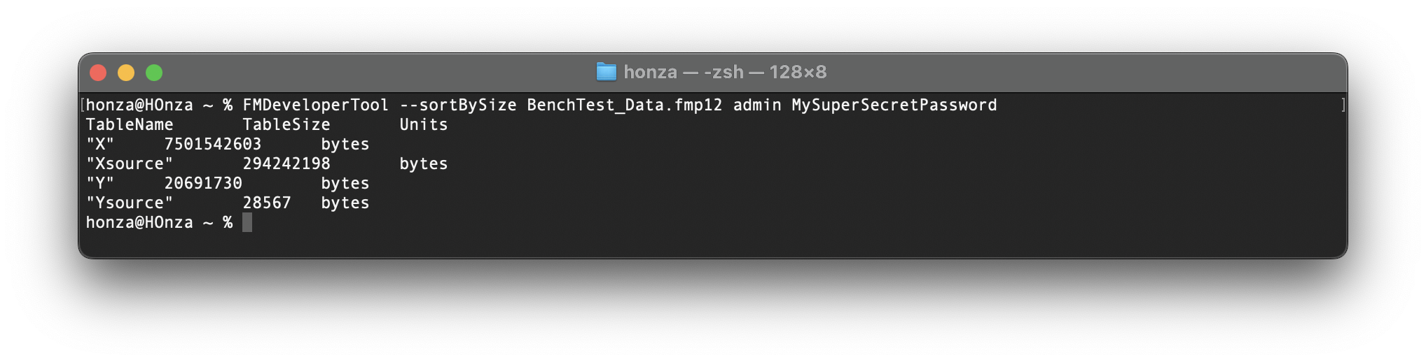Click the FMDeveloperTool command word
This screenshot has height=362, width=1426.
pyautogui.click(x=315, y=106)
